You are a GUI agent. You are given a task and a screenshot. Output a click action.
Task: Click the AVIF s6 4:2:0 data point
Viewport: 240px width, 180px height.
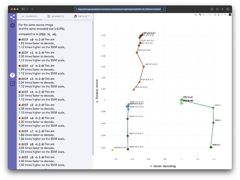pos(137,53)
